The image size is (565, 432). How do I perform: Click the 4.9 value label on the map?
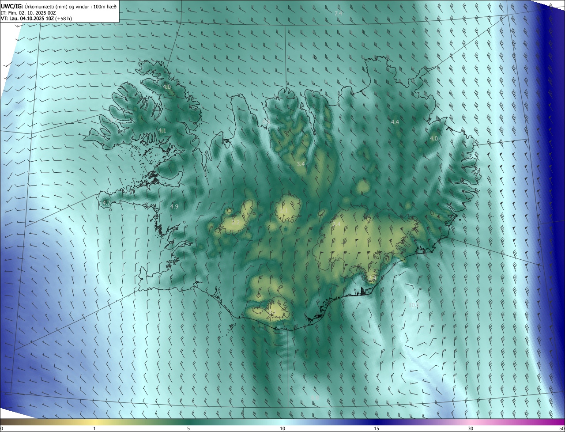(174, 207)
